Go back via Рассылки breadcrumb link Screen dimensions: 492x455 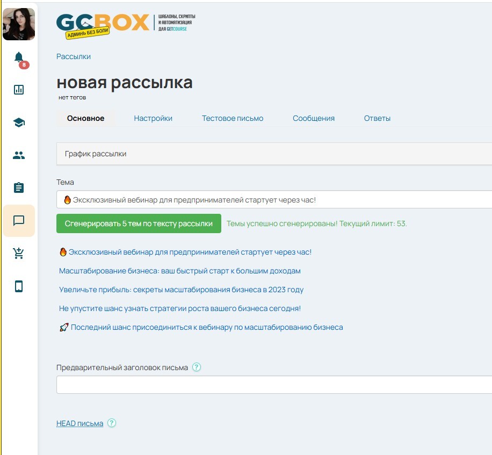pos(74,56)
